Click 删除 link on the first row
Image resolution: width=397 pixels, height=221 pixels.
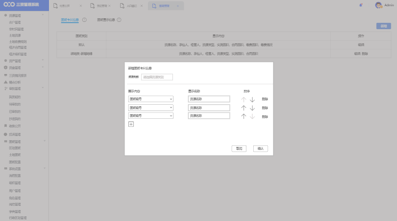point(265,99)
